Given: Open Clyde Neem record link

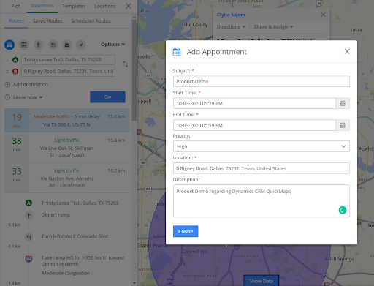Looking at the screenshot, I should [x=231, y=15].
